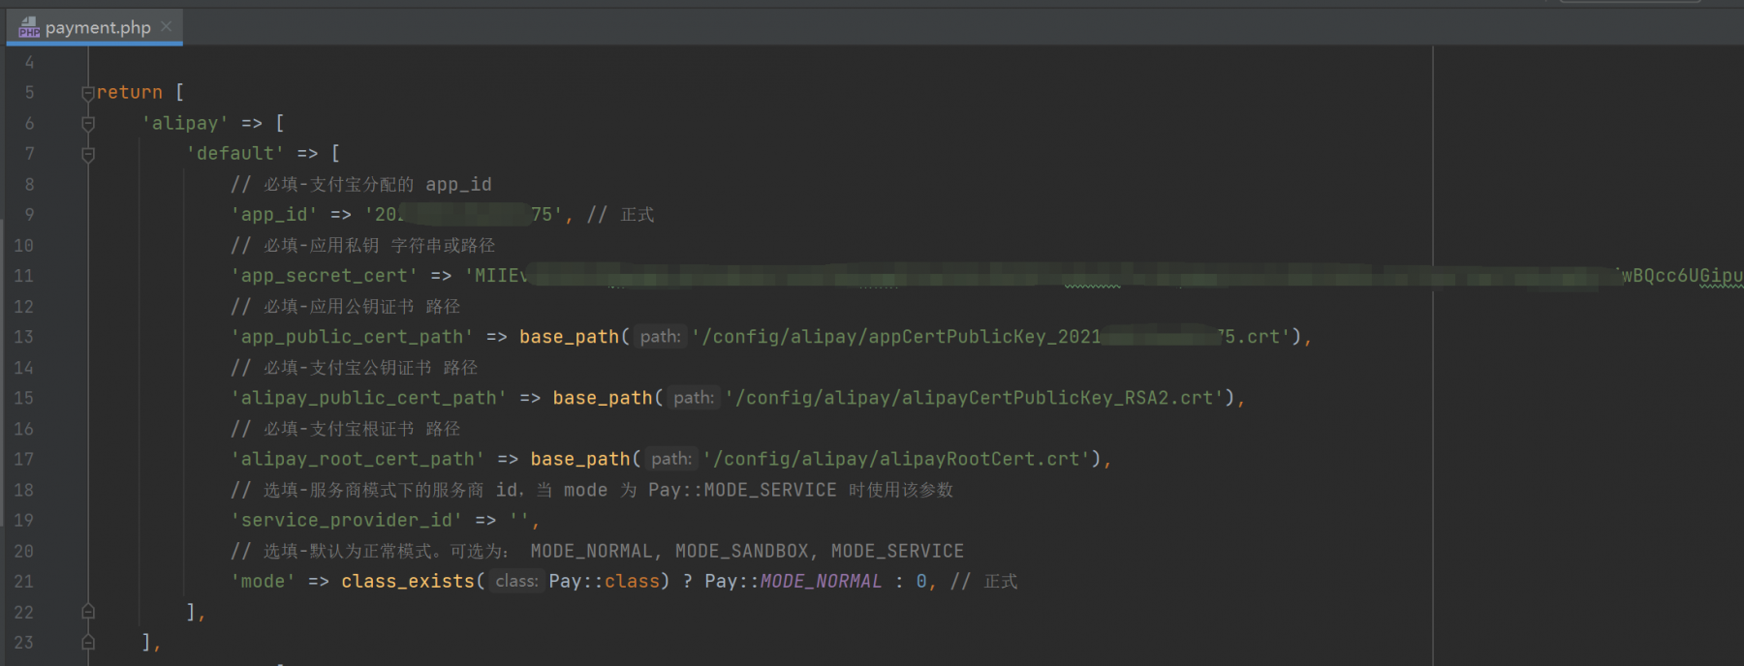Click the 'alipay_root_cert_path' key
The image size is (1744, 666).
point(358,459)
